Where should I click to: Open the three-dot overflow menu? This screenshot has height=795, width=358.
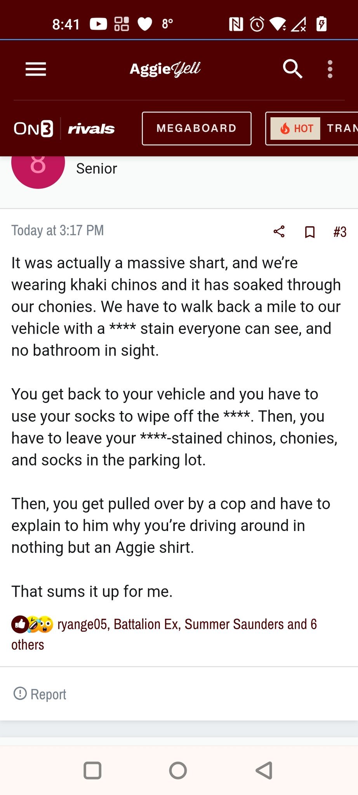[330, 69]
